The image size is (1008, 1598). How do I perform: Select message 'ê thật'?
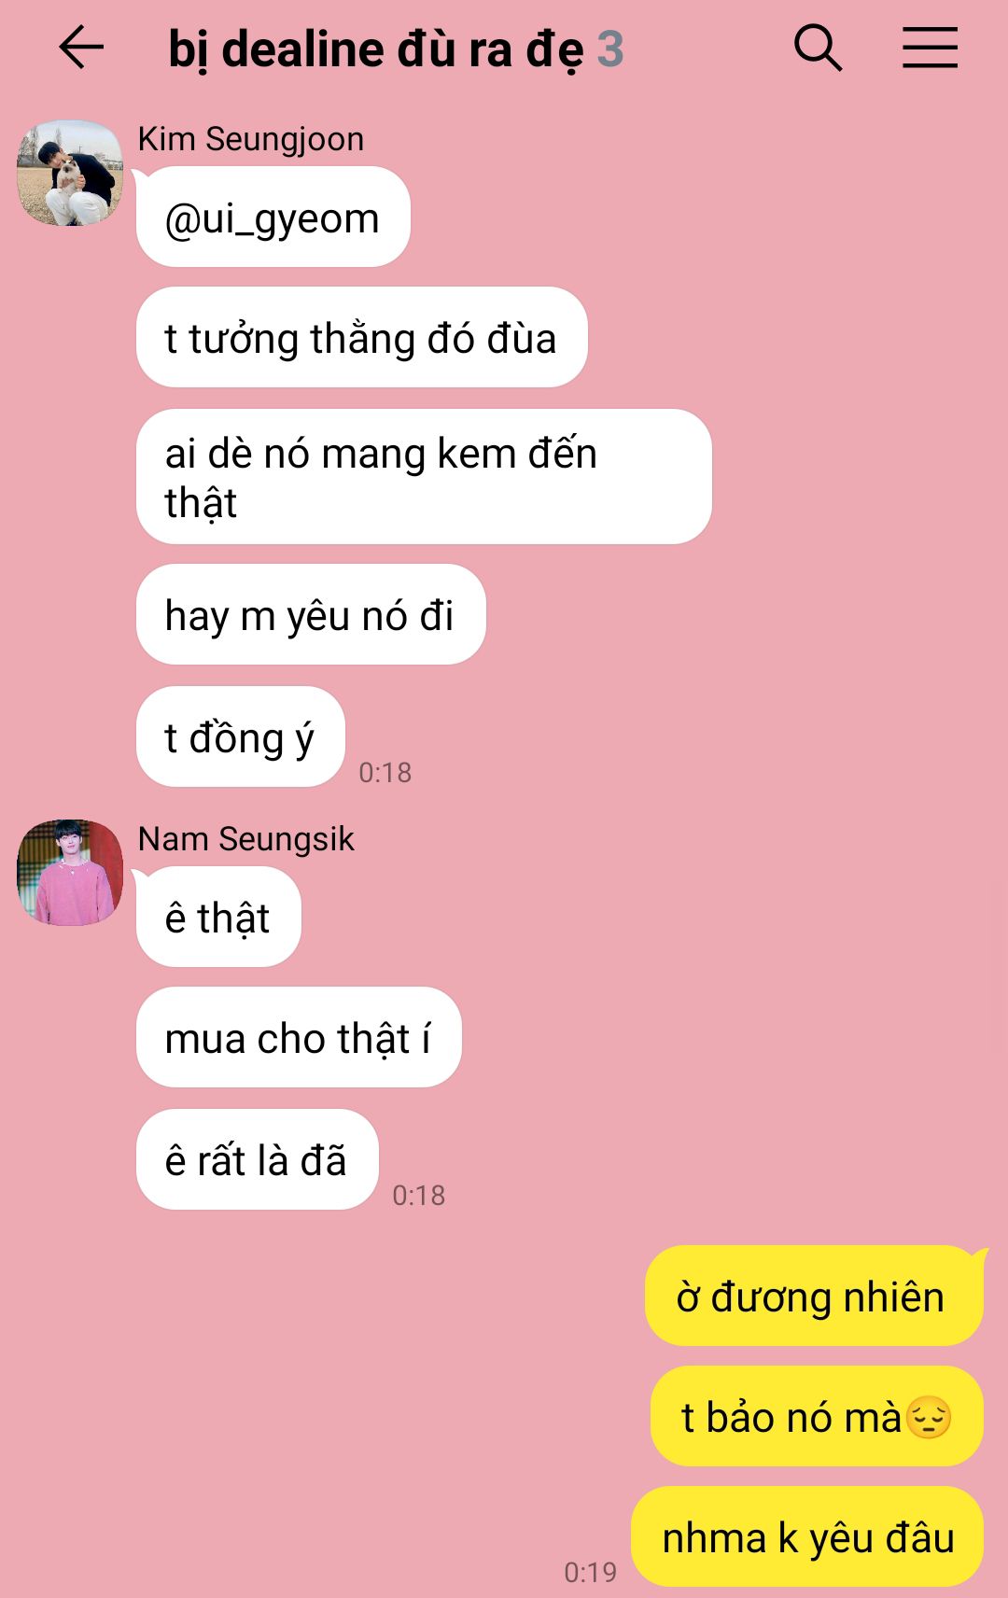pyautogui.click(x=218, y=917)
